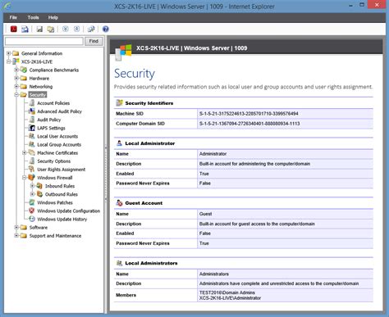The height and width of the screenshot is (317, 389).
Task: Click the Word document export toolbar icon
Action: coord(25,29)
